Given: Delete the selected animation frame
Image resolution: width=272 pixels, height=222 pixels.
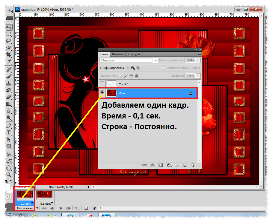Looking at the screenshot, I should [x=94, y=208].
